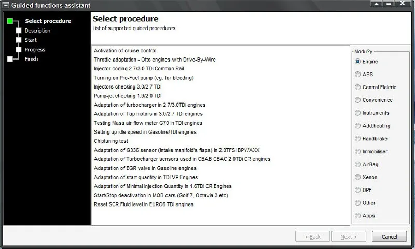This screenshot has height=249, width=415.
Task: Click green square beside Select procedure
Action: pyautogui.click(x=10, y=21)
